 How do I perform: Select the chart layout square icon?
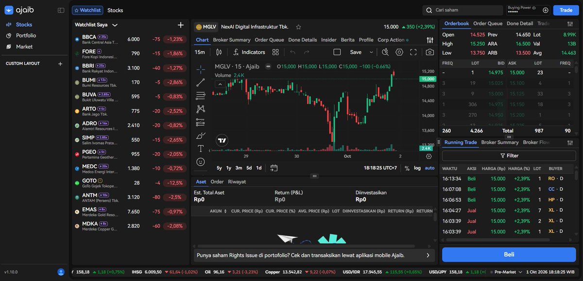coord(337,52)
